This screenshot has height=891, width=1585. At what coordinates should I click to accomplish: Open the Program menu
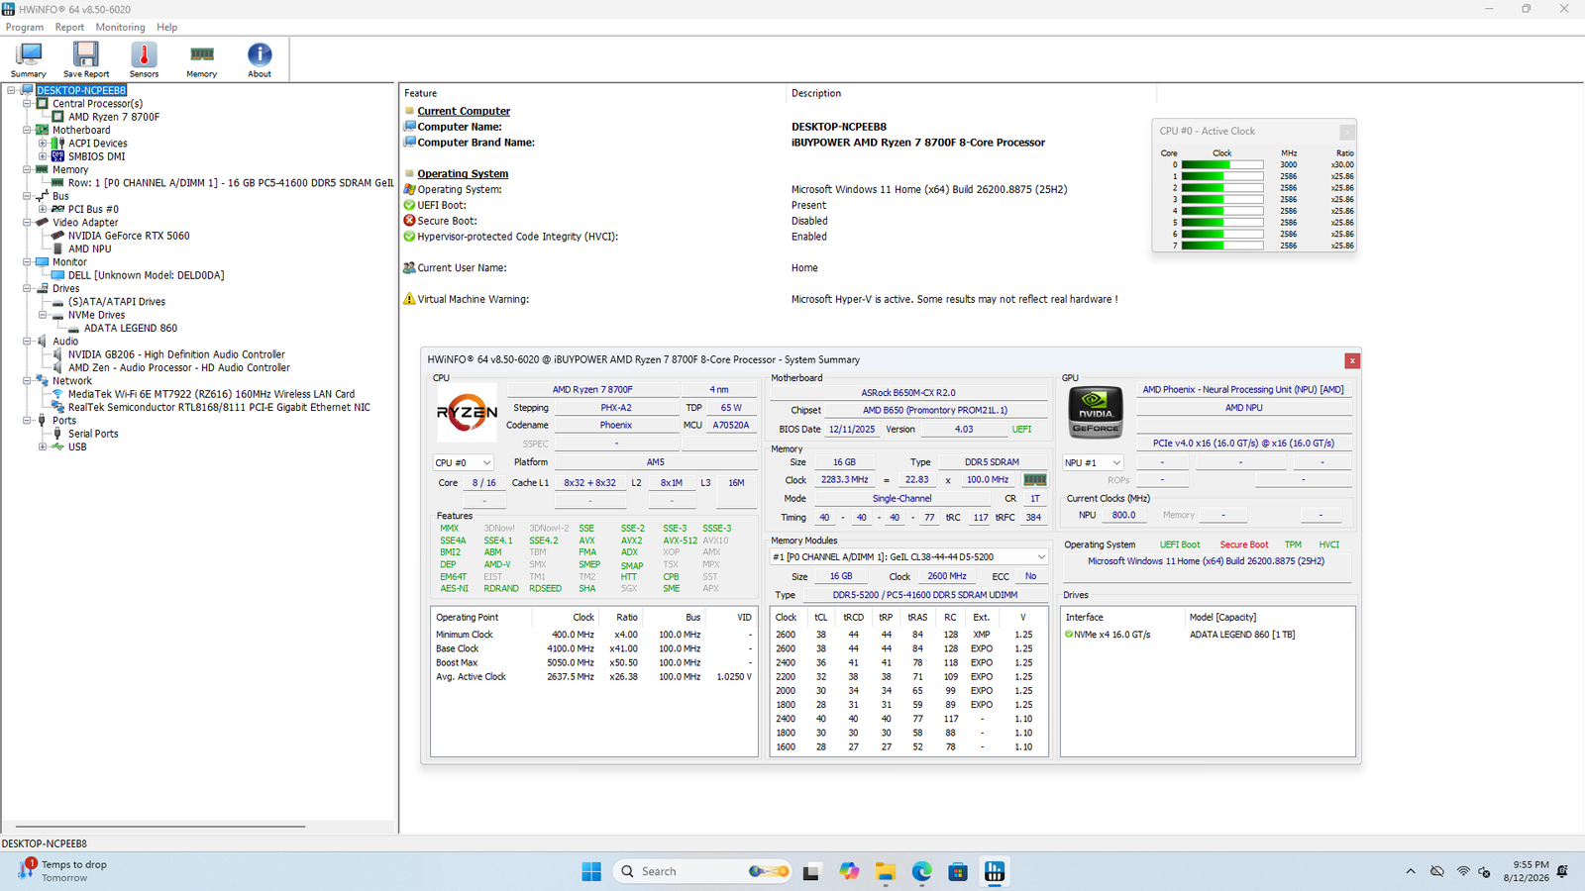point(25,28)
